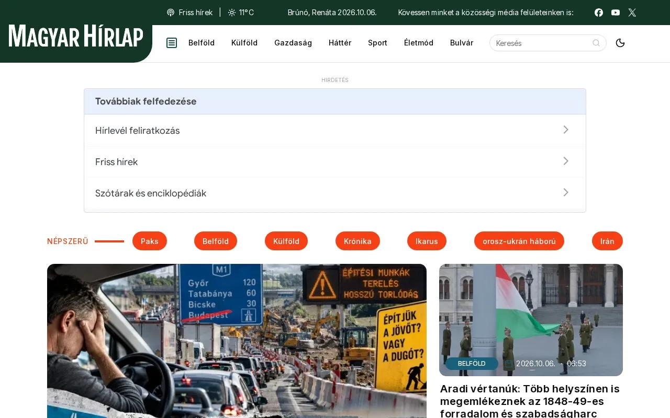Click the calendar icon beside 2026.10.06.
This screenshot has height=418, width=670.
pos(509,364)
